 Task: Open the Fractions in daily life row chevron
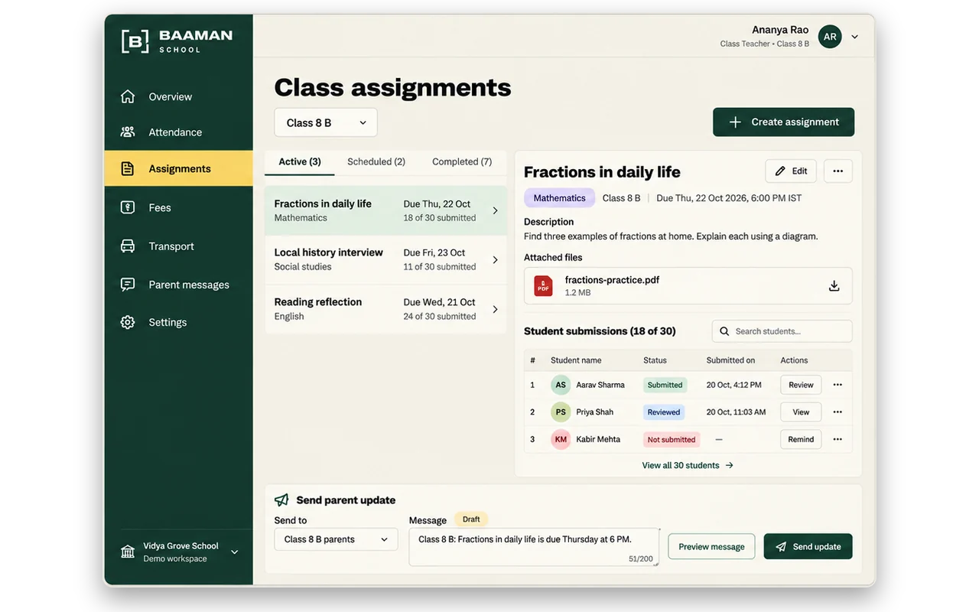point(495,210)
